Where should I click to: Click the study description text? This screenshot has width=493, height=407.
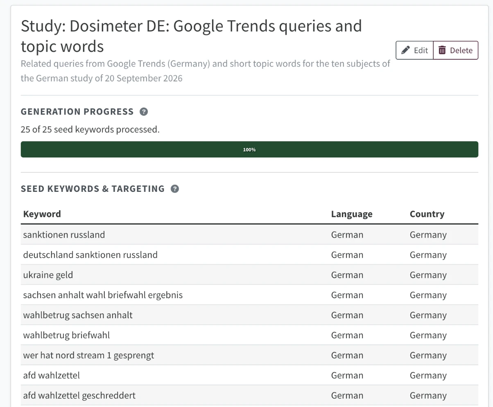[205, 71]
